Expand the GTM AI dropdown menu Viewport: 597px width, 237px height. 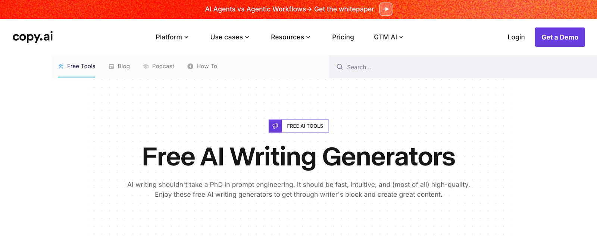pos(388,37)
